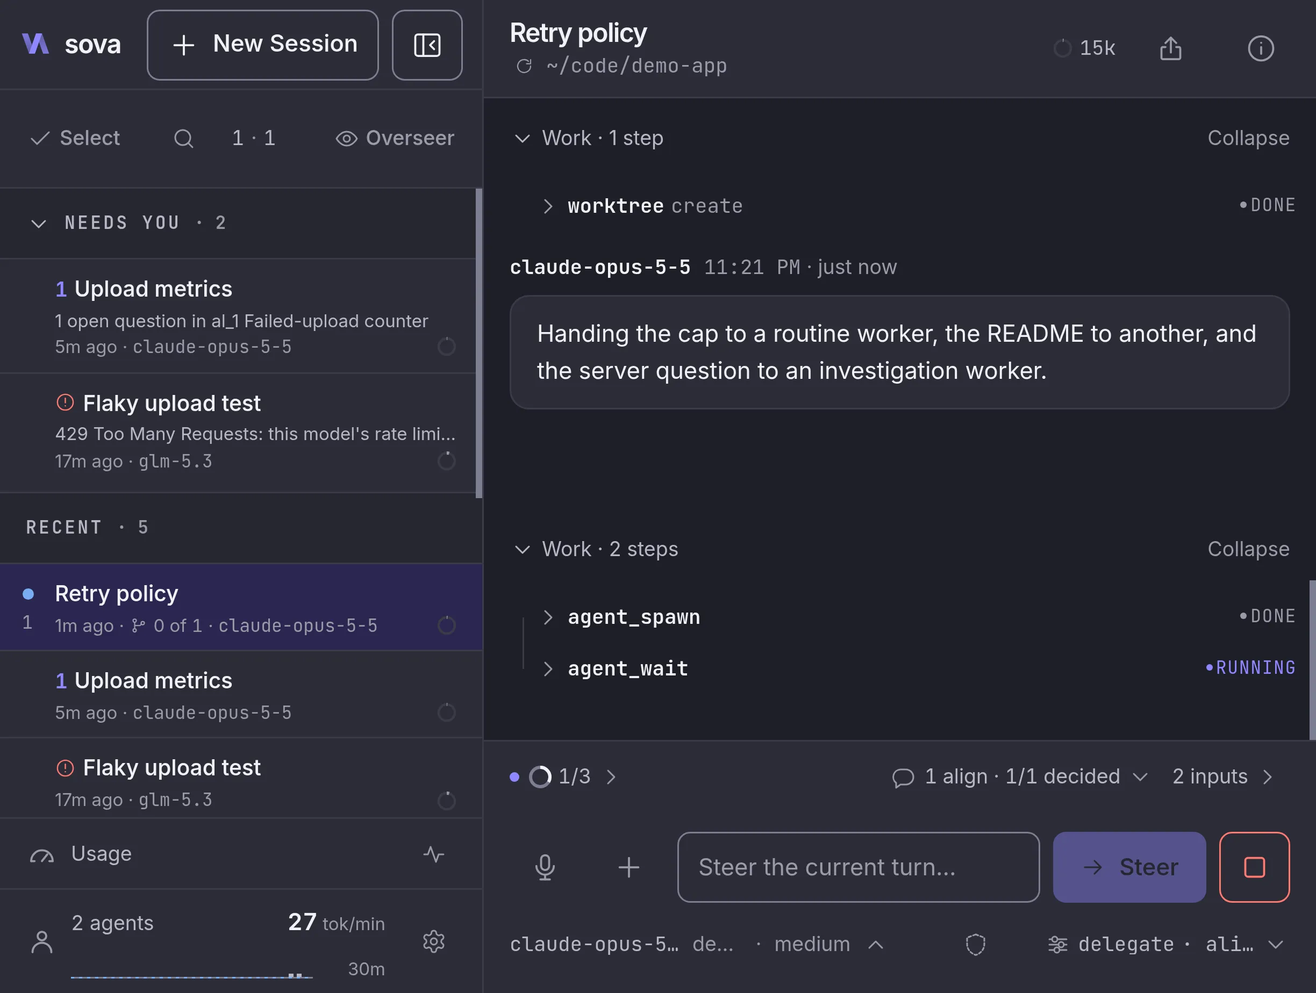The height and width of the screenshot is (993, 1316).
Task: Expand the 2 inputs panel
Action: pyautogui.click(x=1222, y=776)
